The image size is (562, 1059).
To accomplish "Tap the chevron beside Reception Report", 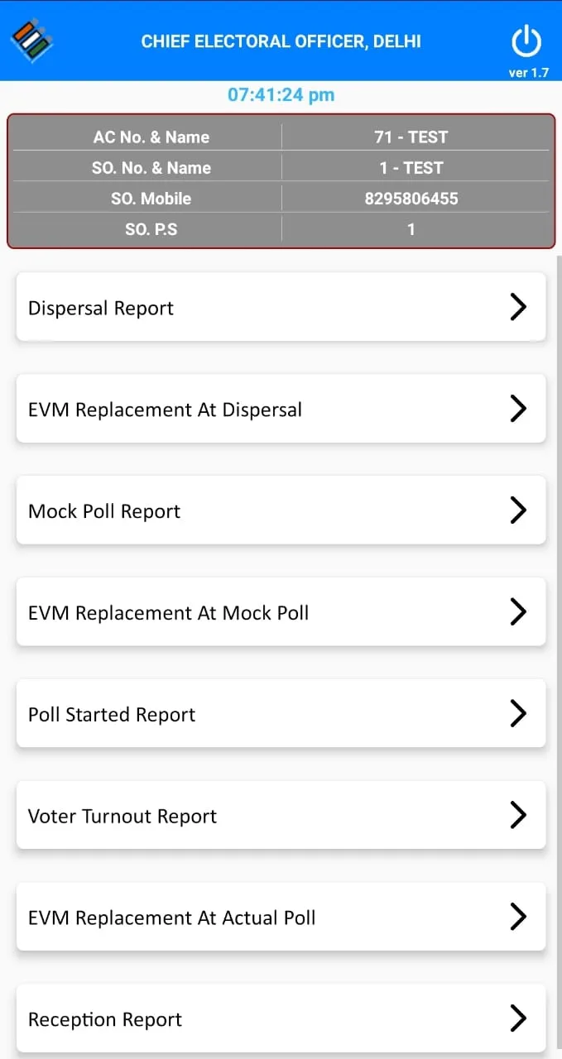I will pyautogui.click(x=518, y=1019).
